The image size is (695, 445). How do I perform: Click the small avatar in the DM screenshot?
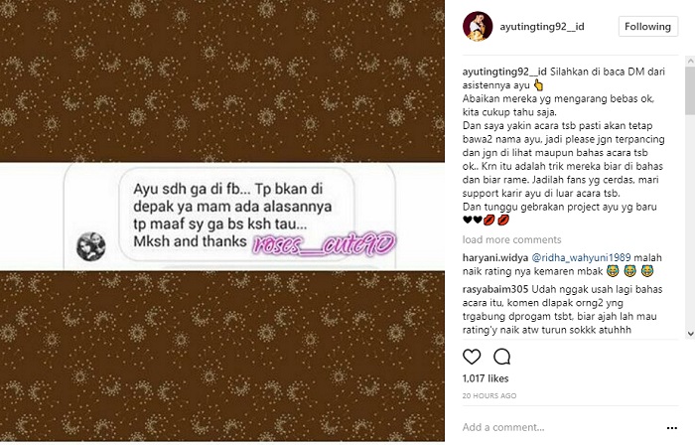[x=91, y=246]
